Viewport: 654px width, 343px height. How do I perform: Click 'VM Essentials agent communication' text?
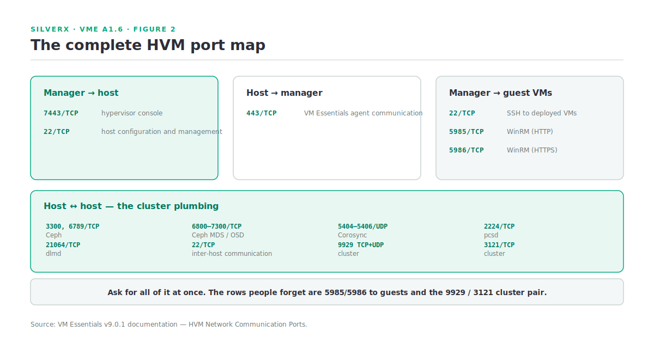[364, 113]
